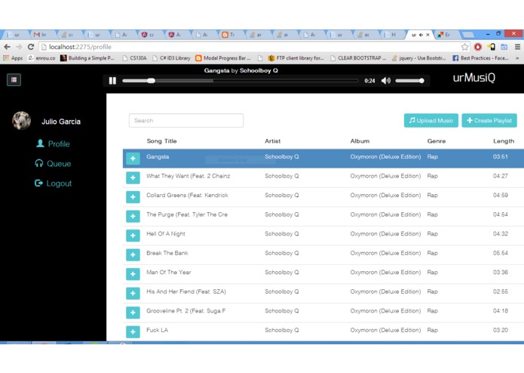Image resolution: width=524 pixels, height=373 pixels.
Task: Open the Building a Simple P... bookmark
Action: click(x=87, y=58)
